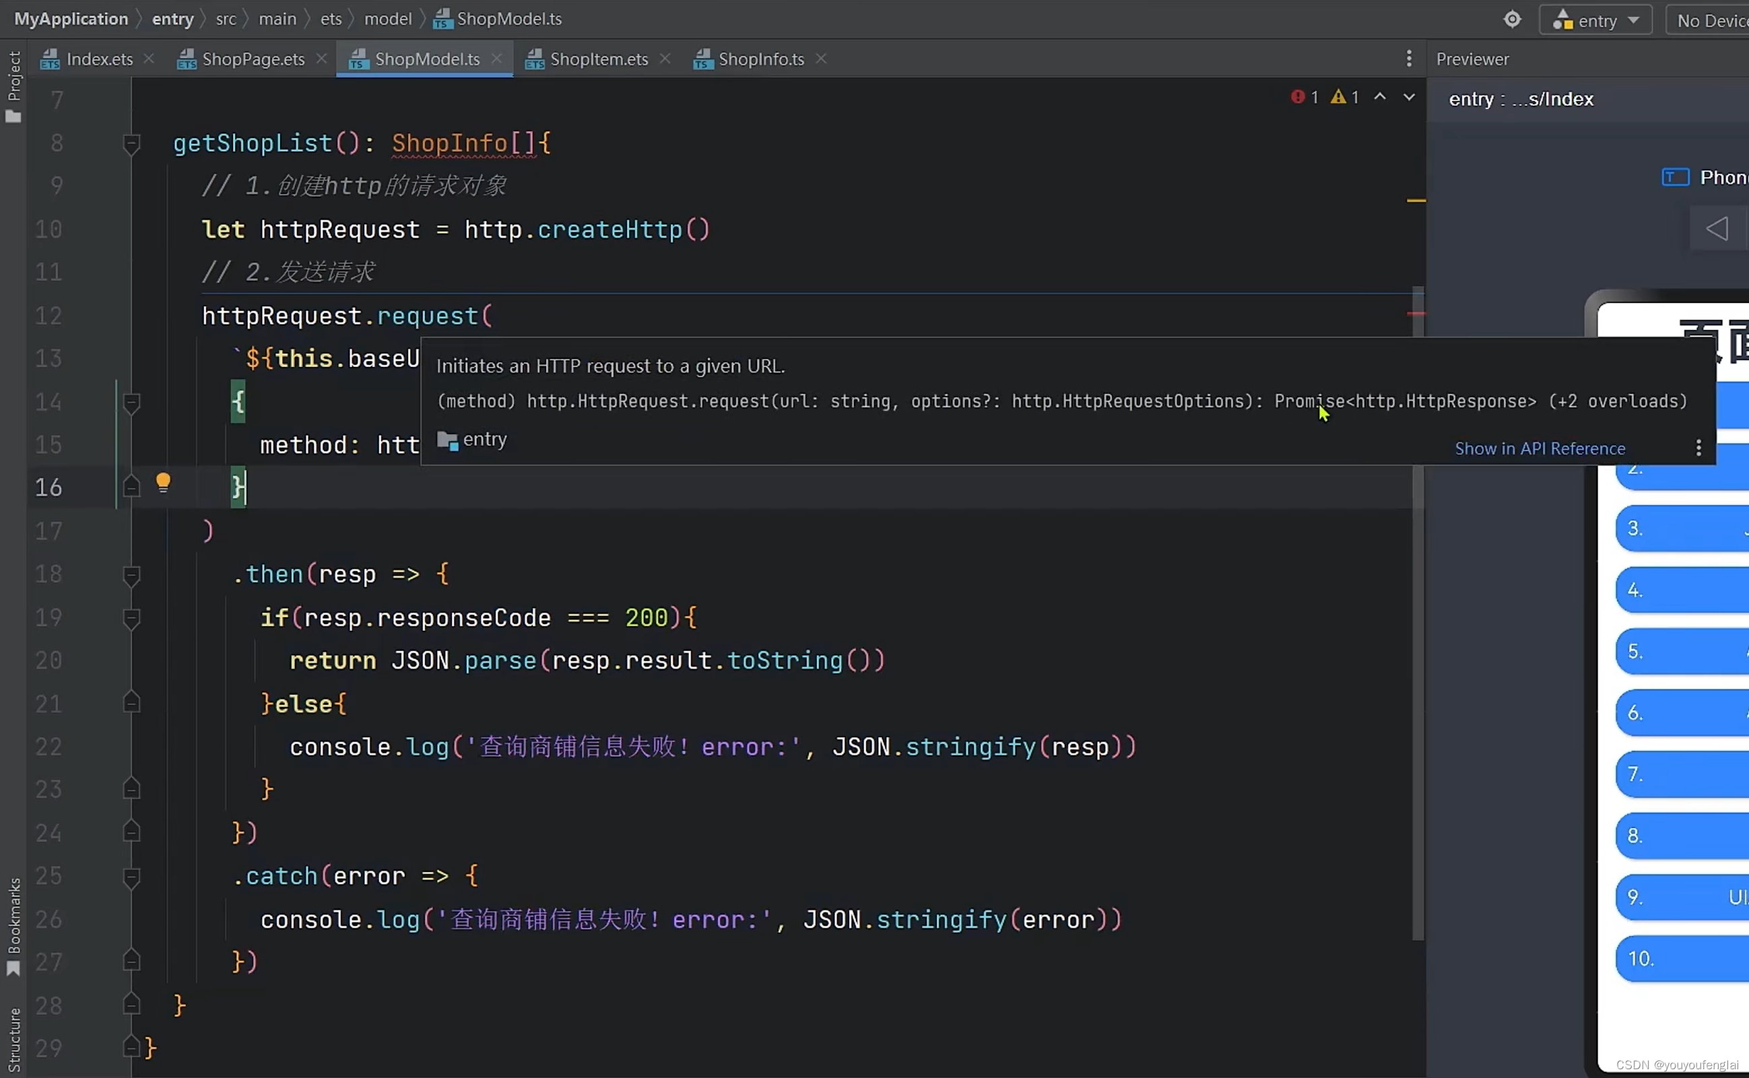Toggle the else fold marker on line 21
The width and height of the screenshot is (1749, 1078).
(131, 703)
